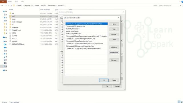Select the NOTICE file
Viewport: 183px width, 103px height.
[14, 39]
